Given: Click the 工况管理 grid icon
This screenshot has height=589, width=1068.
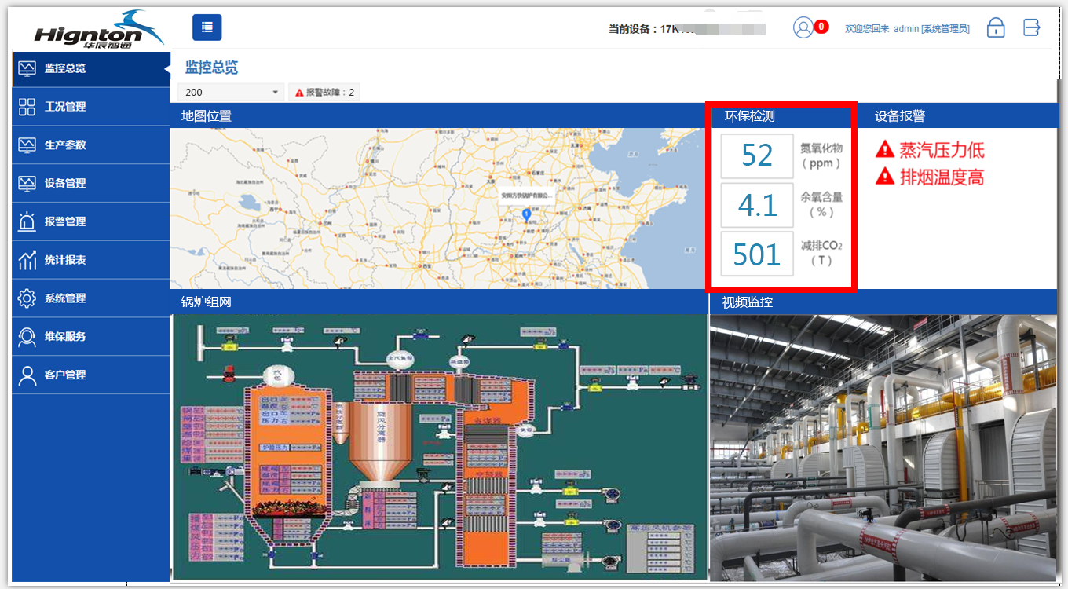Looking at the screenshot, I should (27, 107).
